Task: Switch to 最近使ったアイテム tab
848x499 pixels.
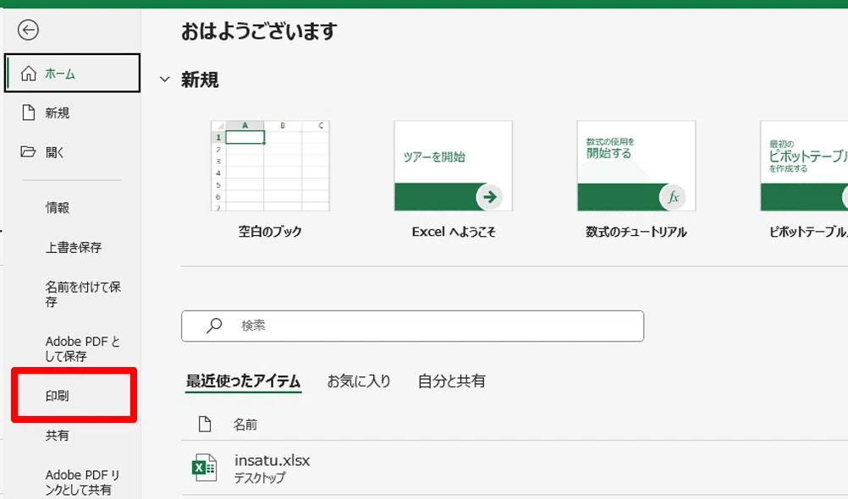Action: click(243, 381)
